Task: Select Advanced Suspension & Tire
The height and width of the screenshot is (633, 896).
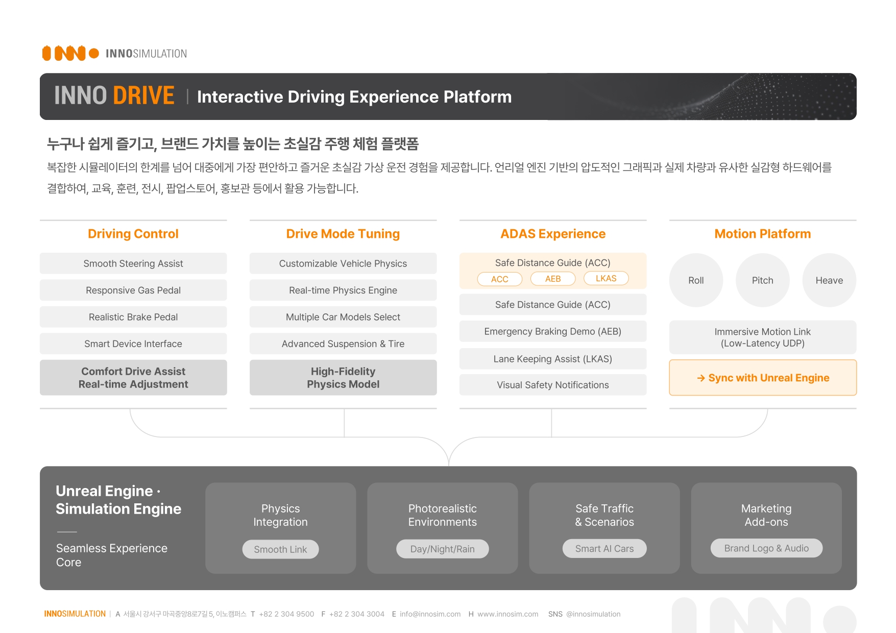Action: point(343,344)
